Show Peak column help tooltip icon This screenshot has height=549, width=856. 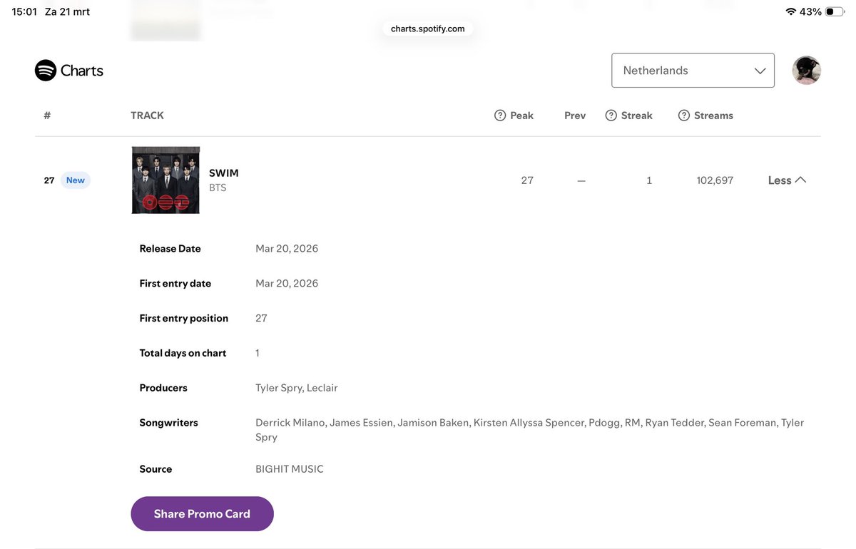[x=500, y=116]
